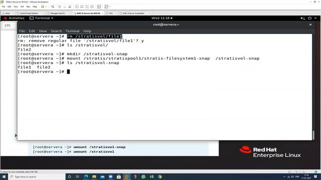Click 'umount /stratisvol-snap' text in document
The width and height of the screenshot is (321, 180).
[99, 147]
